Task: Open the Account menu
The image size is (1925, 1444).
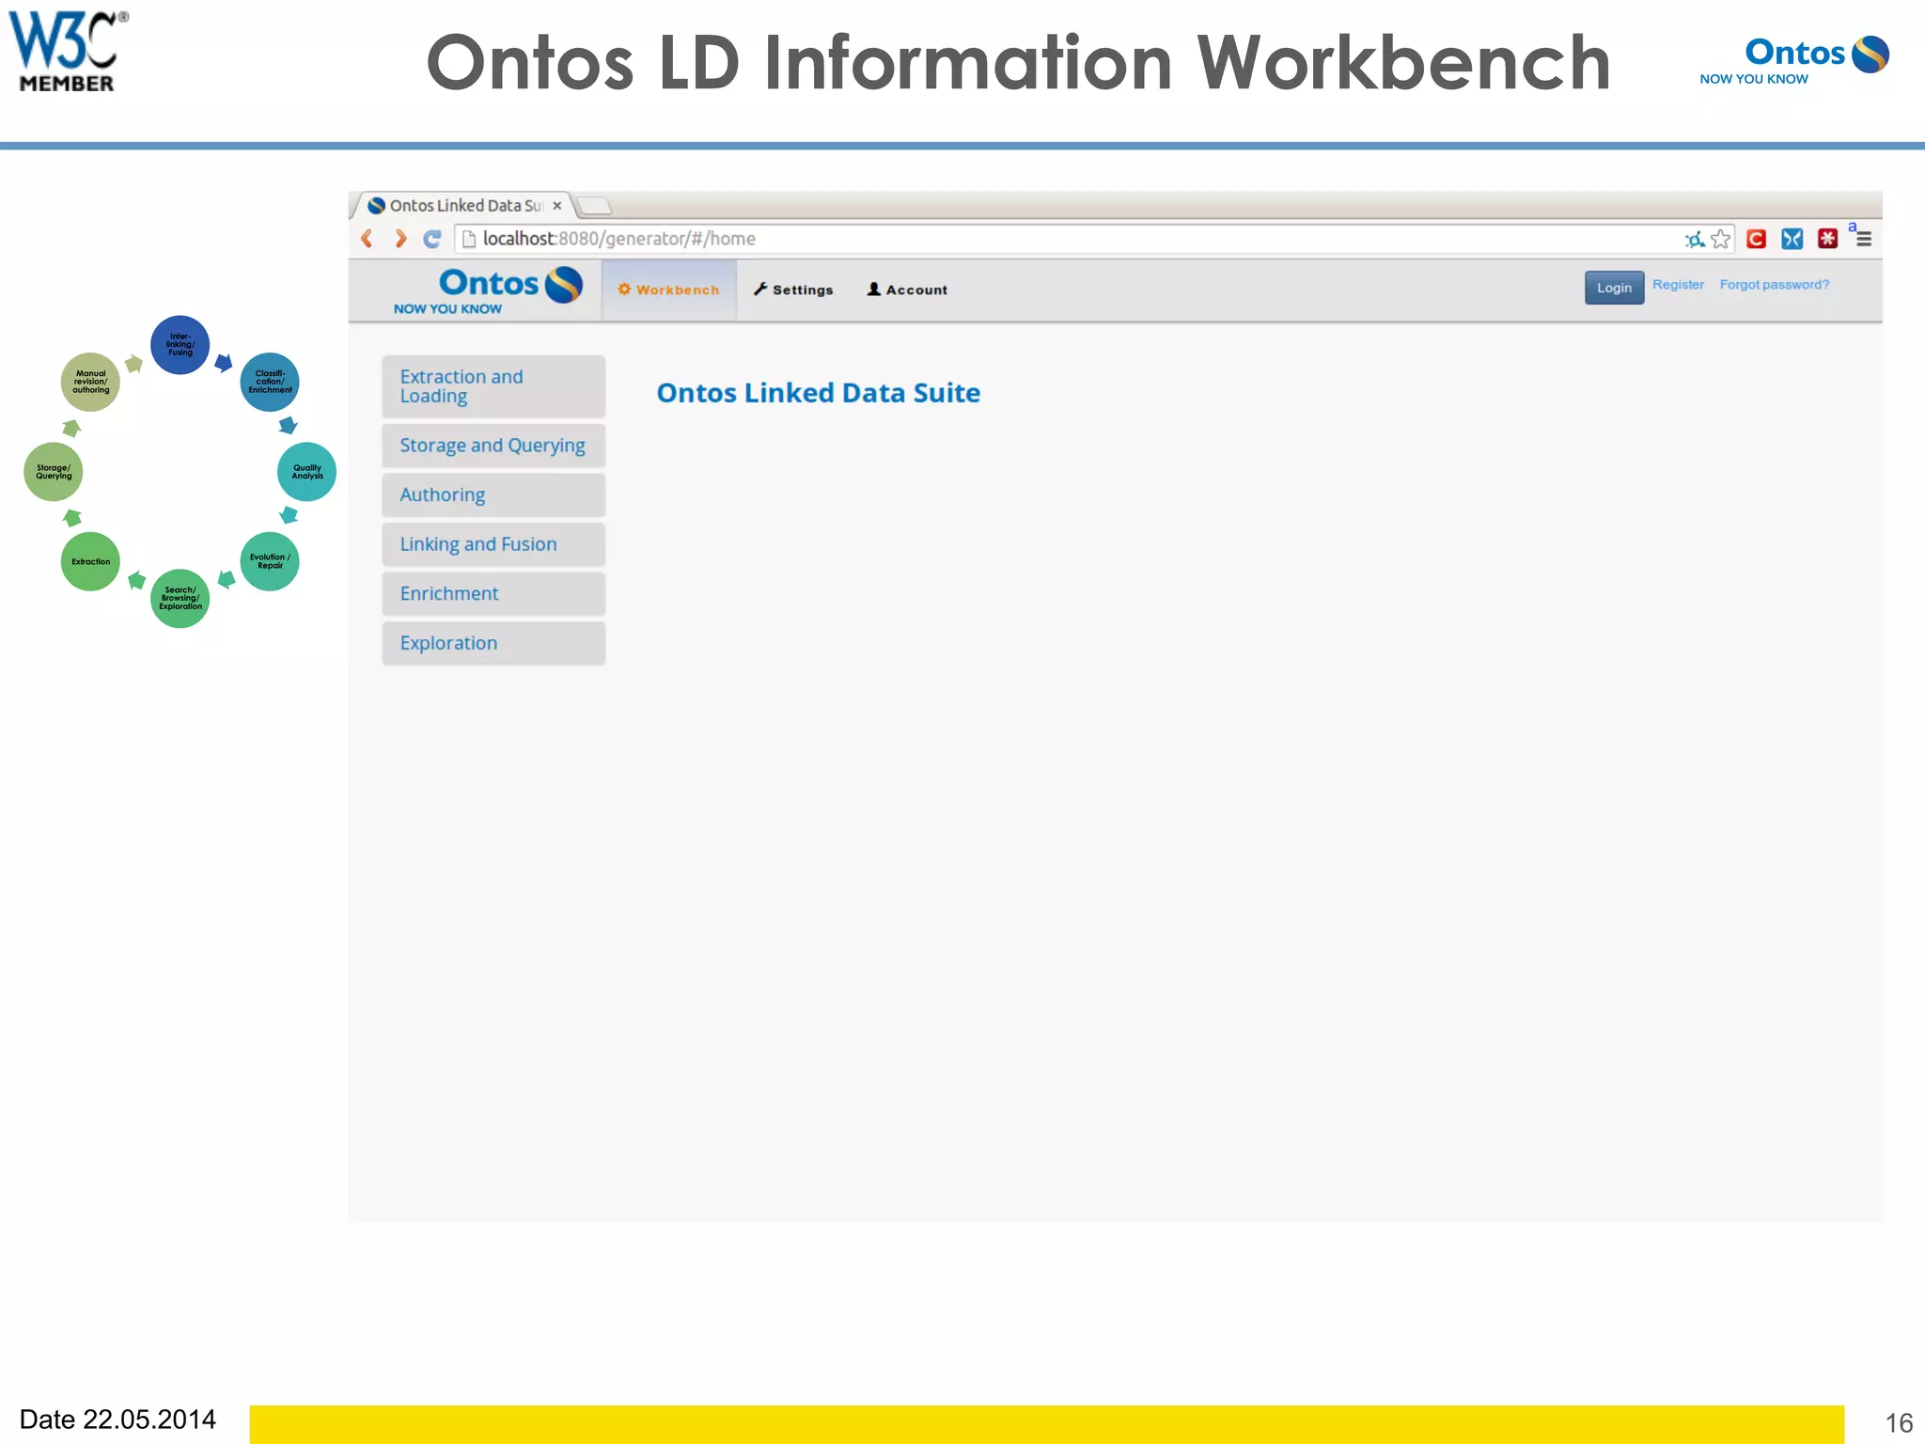Action: (x=907, y=290)
